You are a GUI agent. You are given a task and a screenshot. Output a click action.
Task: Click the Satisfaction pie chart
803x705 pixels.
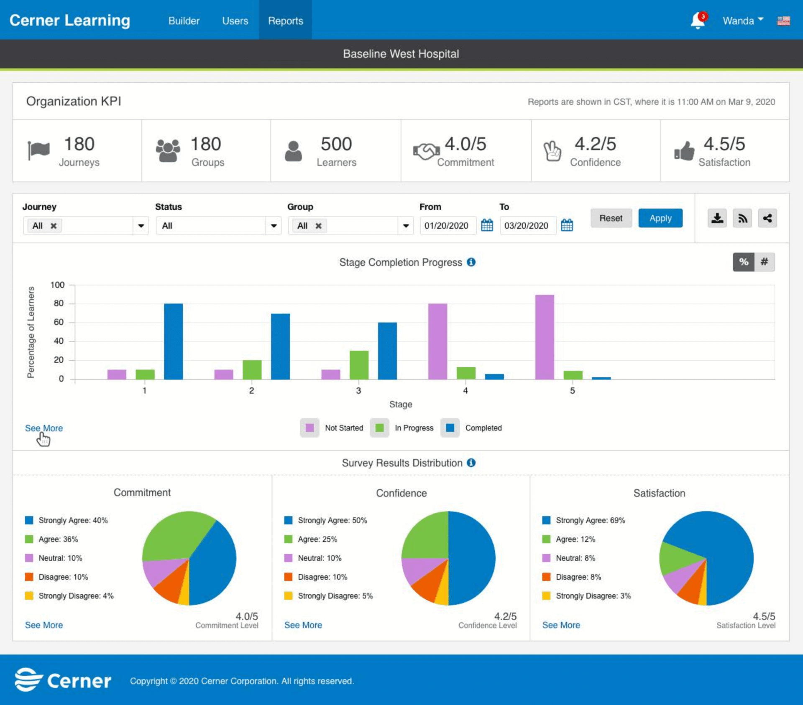click(706, 558)
